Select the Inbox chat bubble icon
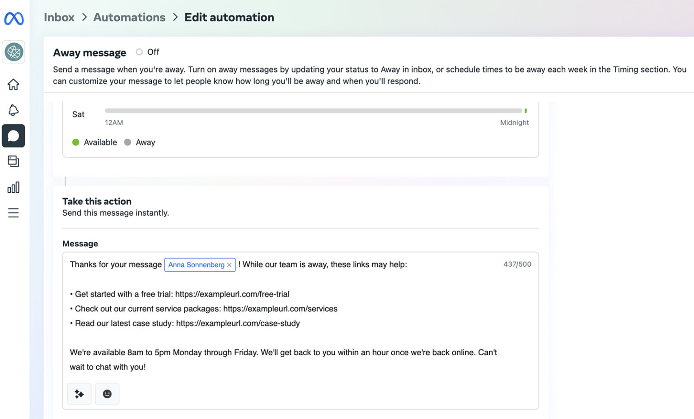Viewport: 694px width, 419px height. [x=14, y=136]
